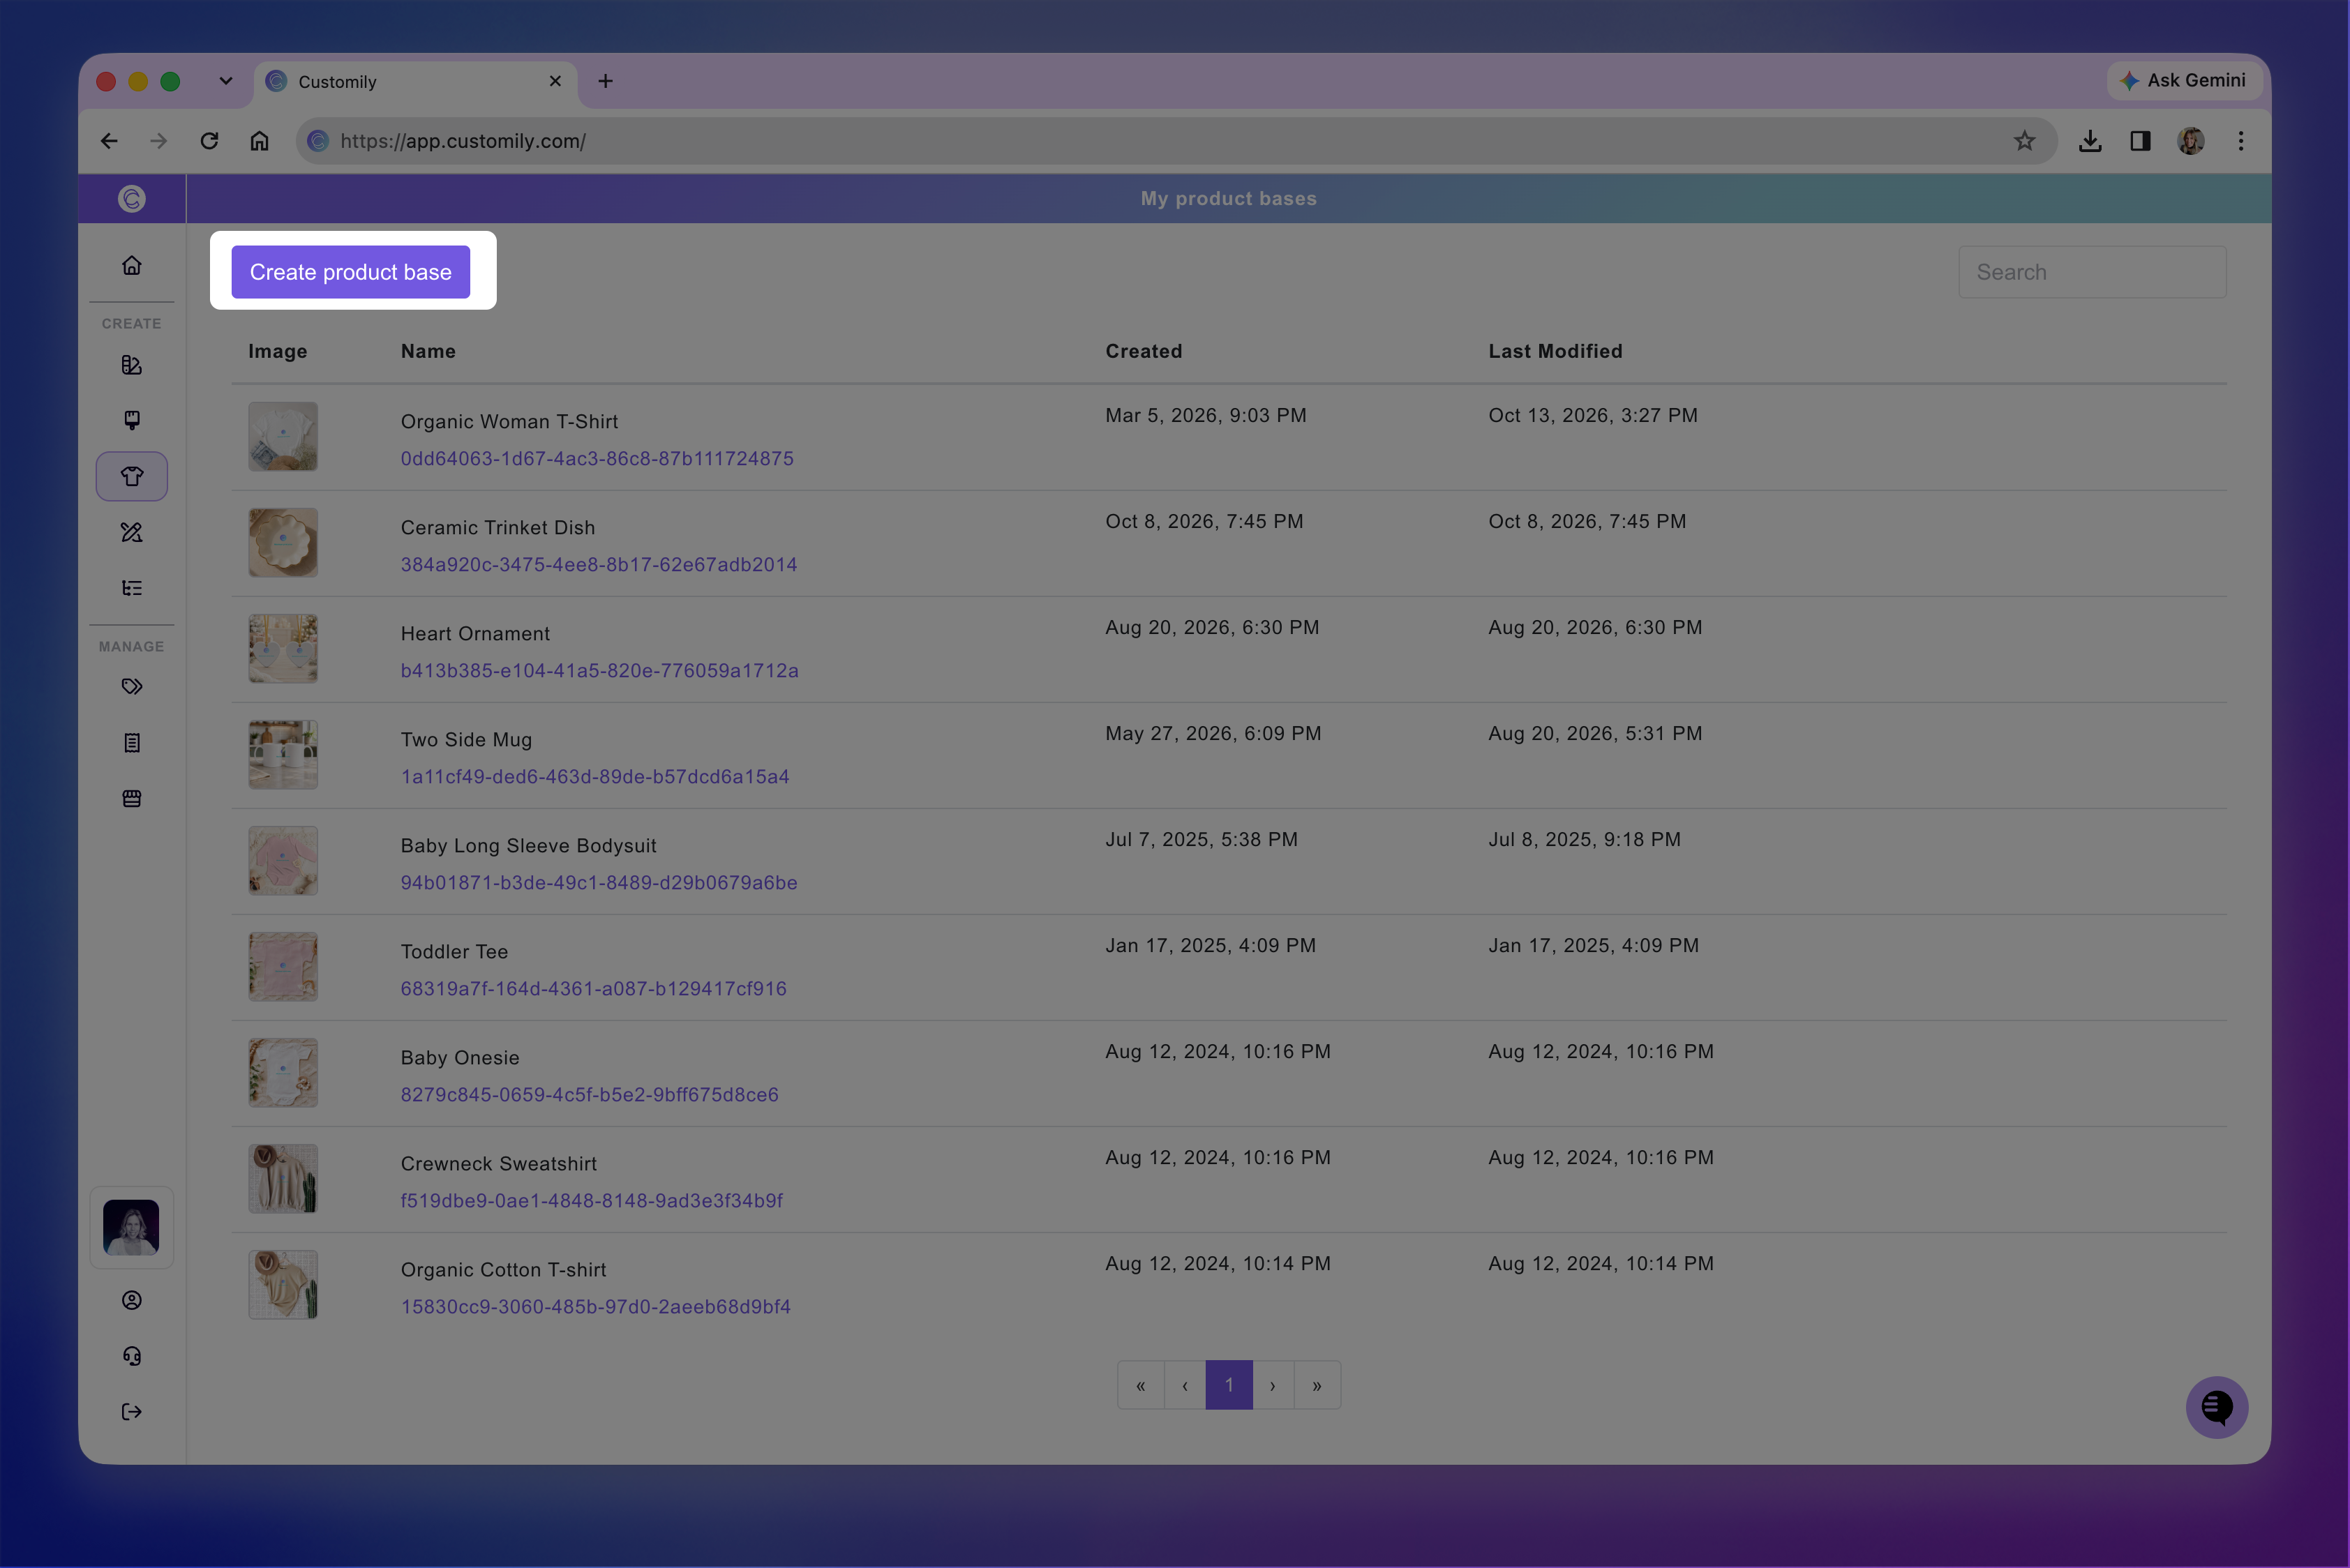This screenshot has width=2350, height=1568.
Task: Click the Heart Ornament thumbnail image
Action: point(283,649)
